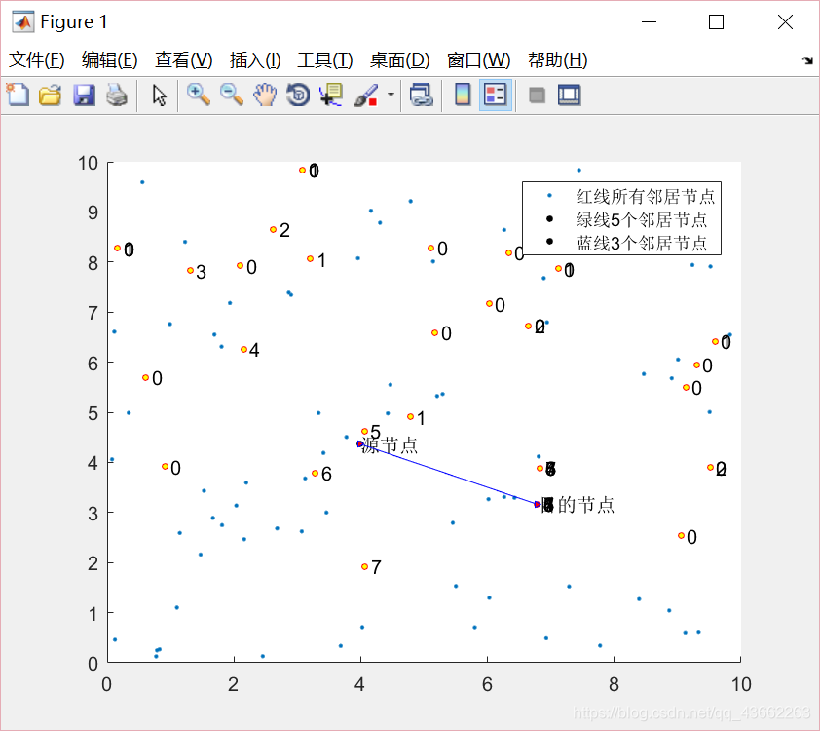Enable the Rotate 3D tool
The height and width of the screenshot is (731, 820).
click(x=298, y=96)
